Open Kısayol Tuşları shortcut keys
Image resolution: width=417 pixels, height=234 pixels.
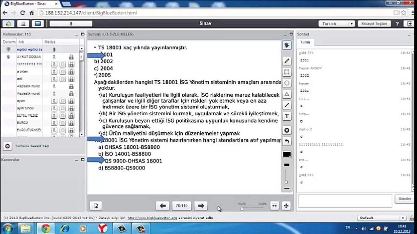(374, 24)
